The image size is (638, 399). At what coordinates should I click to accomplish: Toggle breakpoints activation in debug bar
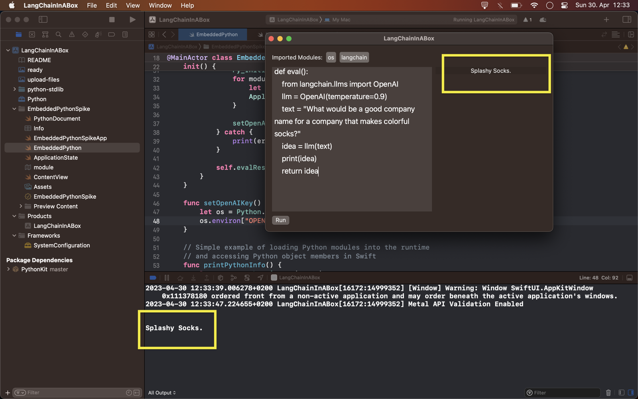pyautogui.click(x=153, y=278)
